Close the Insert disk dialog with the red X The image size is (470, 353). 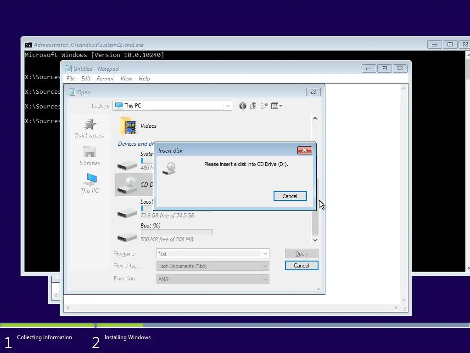pos(305,150)
